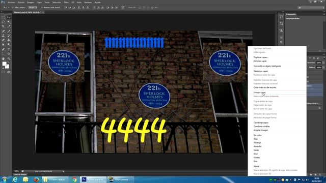Viewport: 326px width, 183px height.
Task: Select the Path Selection tool
Action: pos(4,54)
